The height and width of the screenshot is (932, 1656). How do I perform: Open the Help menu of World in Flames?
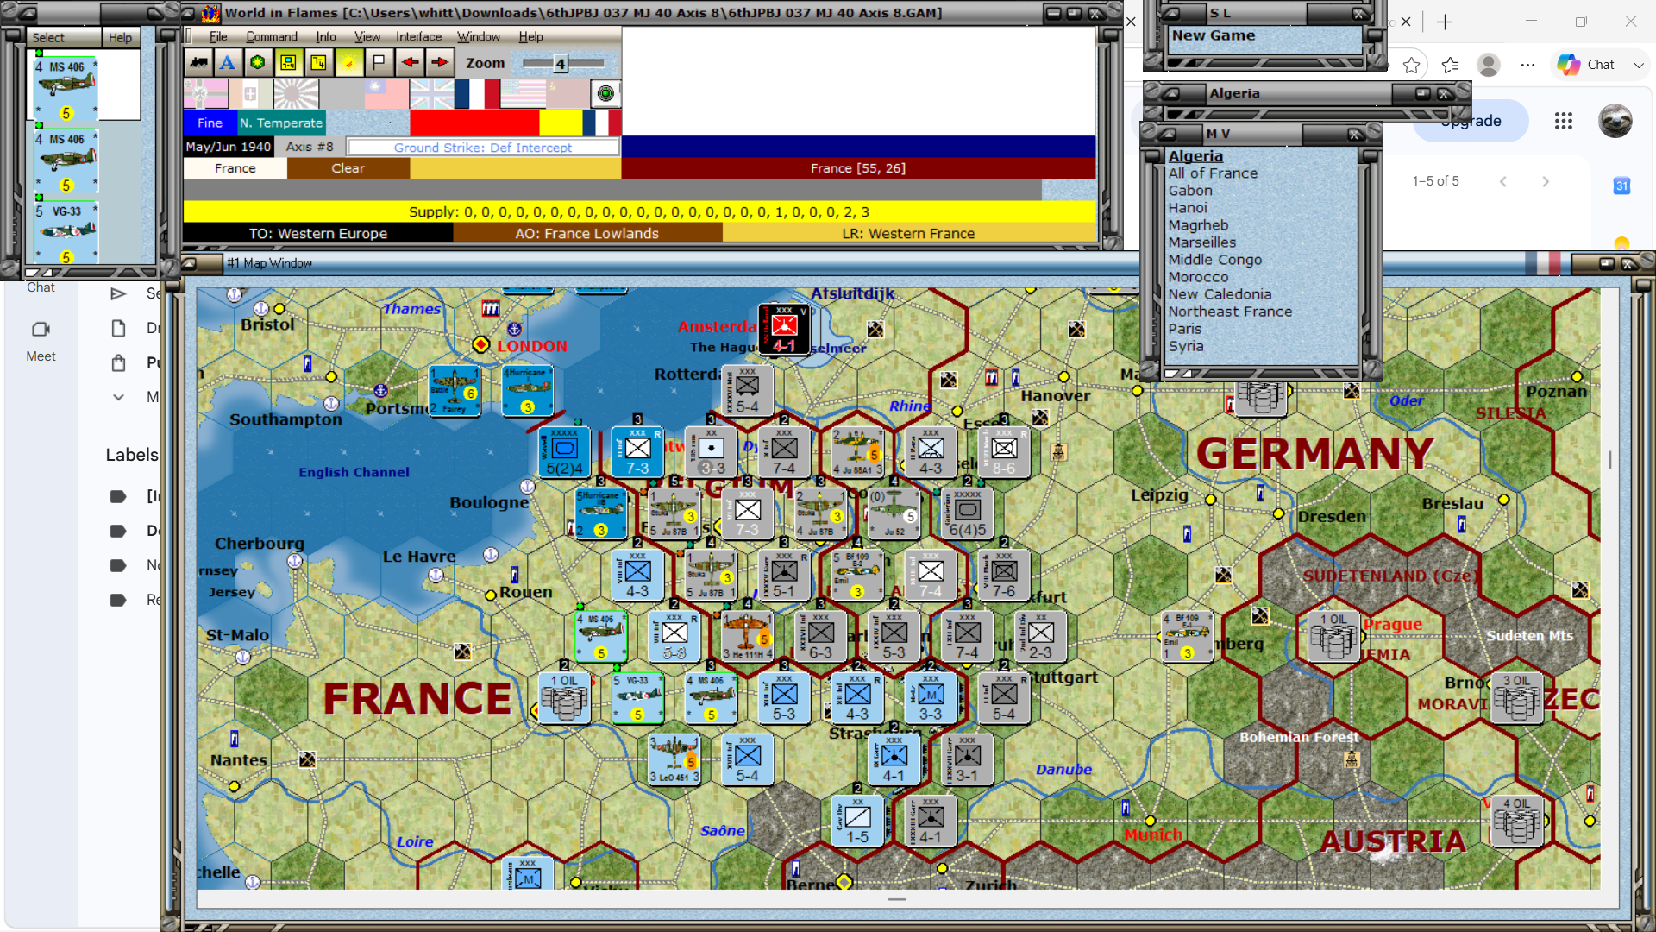pos(530,36)
